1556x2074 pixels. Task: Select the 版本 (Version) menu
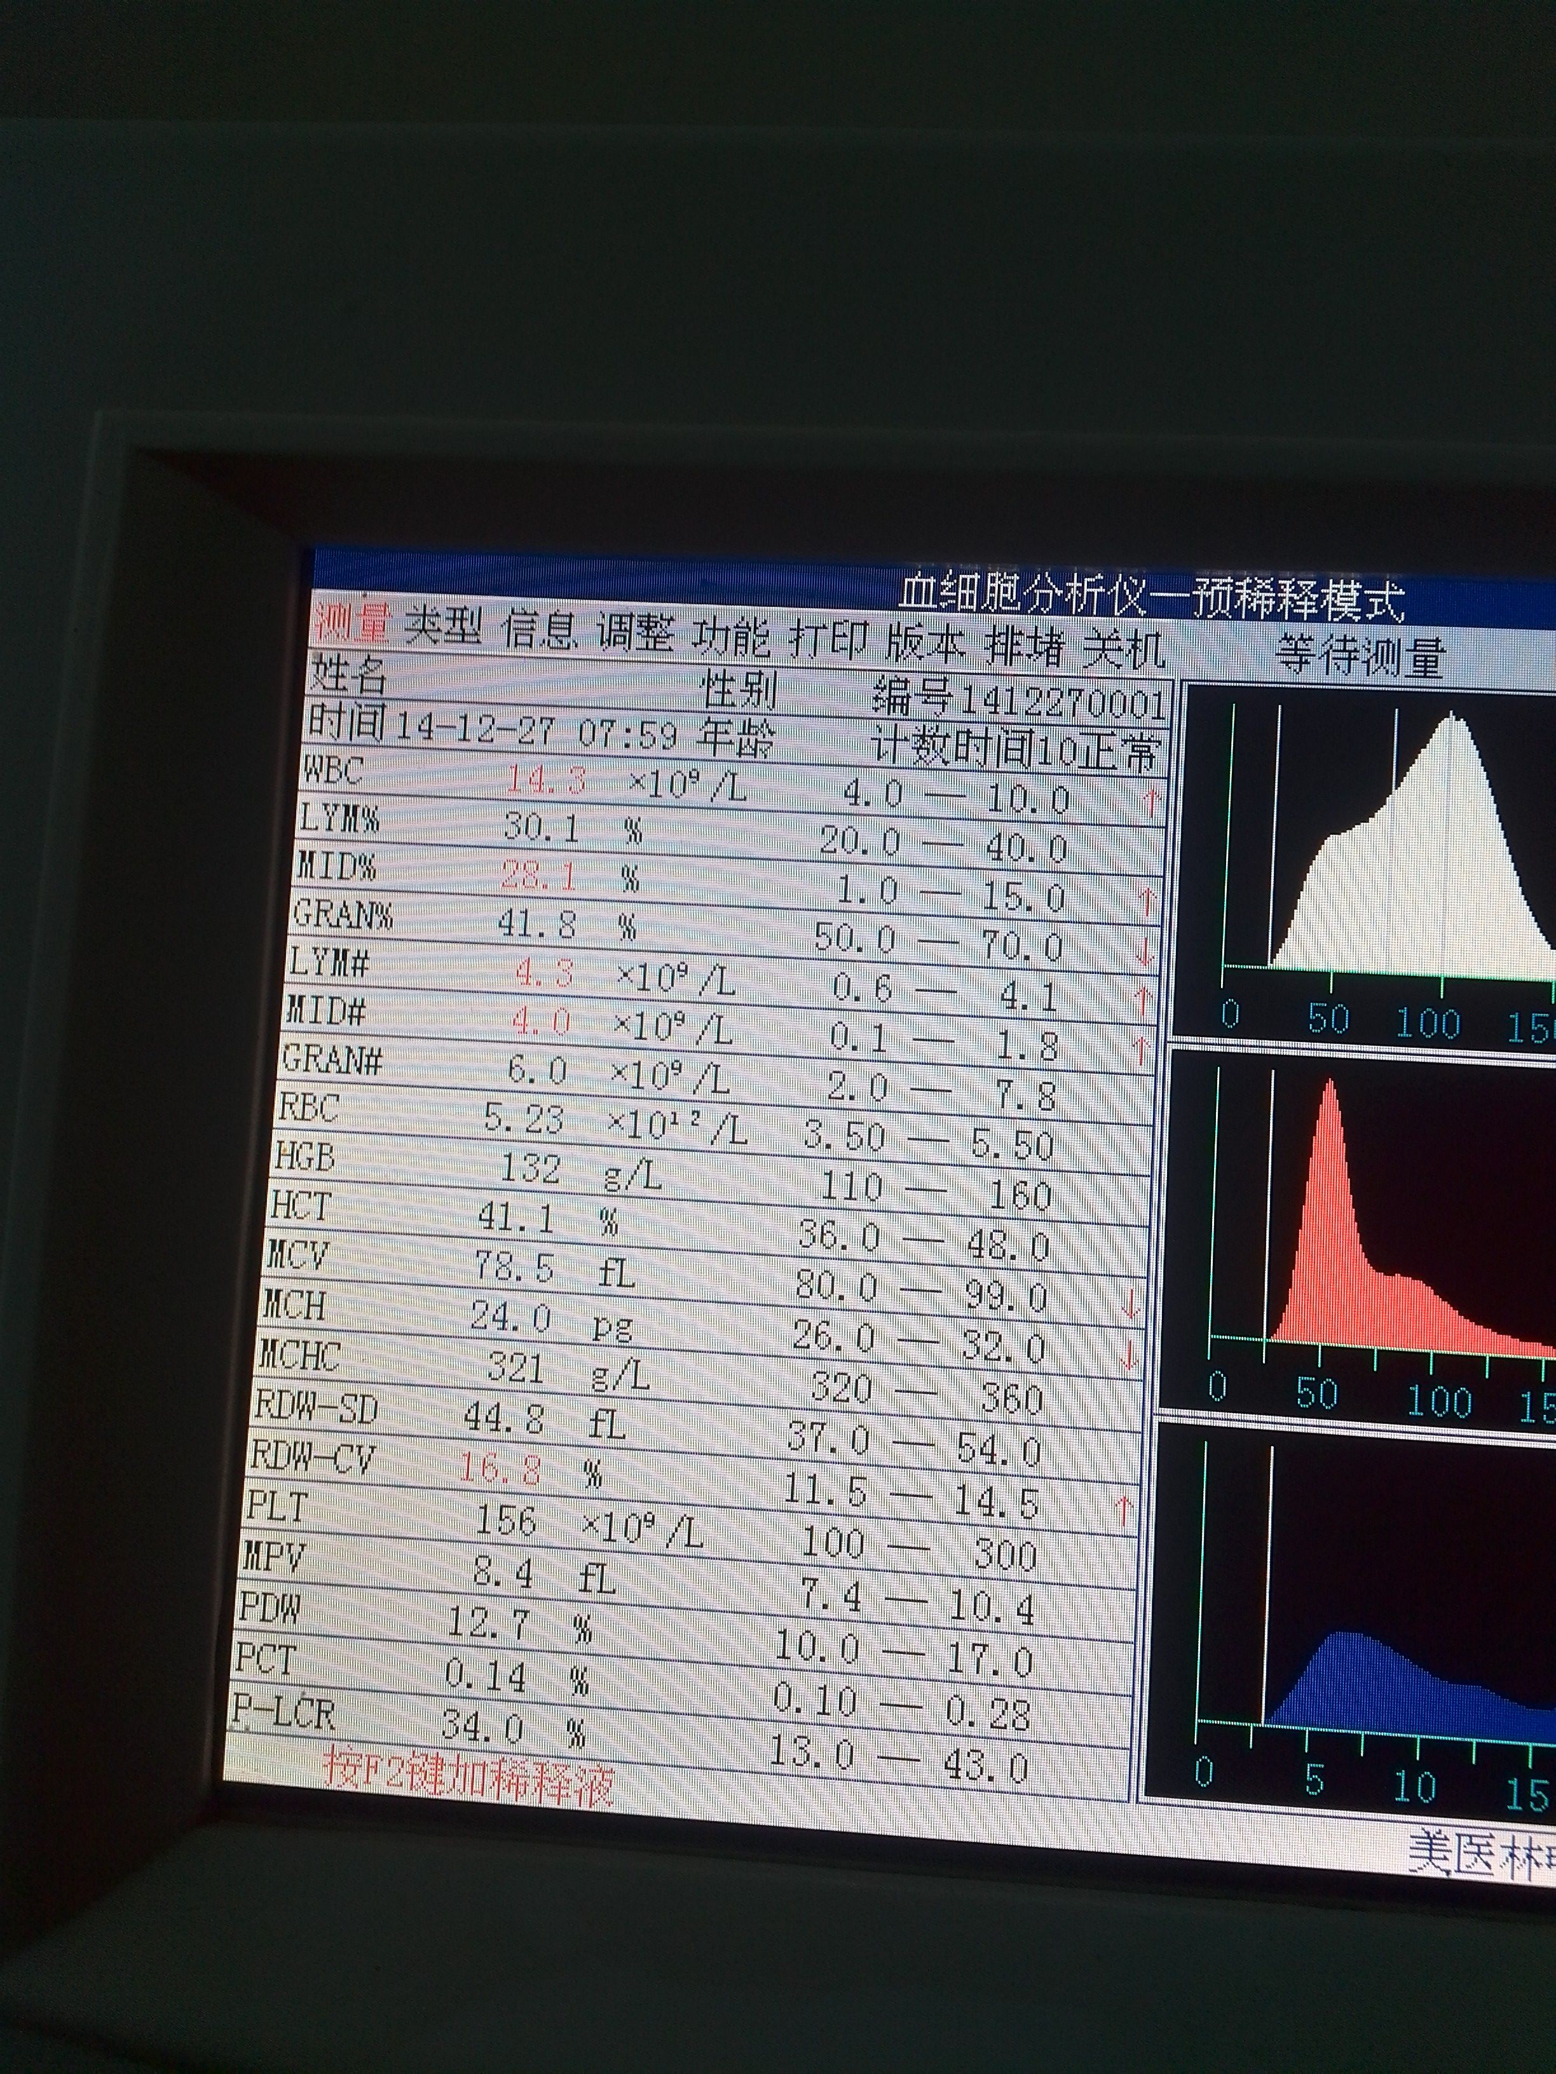point(925,644)
